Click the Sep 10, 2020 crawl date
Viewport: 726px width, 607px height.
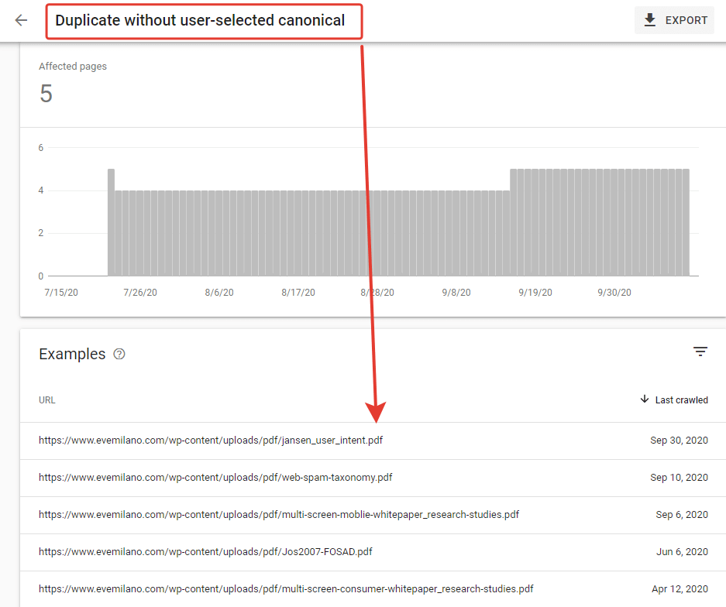click(679, 478)
